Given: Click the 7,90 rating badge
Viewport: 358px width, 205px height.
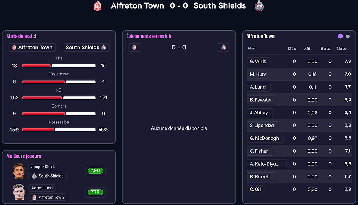Looking at the screenshot, I should [94, 171].
